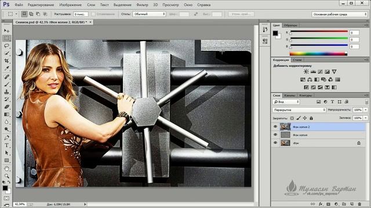The image size is (371, 208).
Task: Select the Eyedropper tool
Action: tap(6, 69)
